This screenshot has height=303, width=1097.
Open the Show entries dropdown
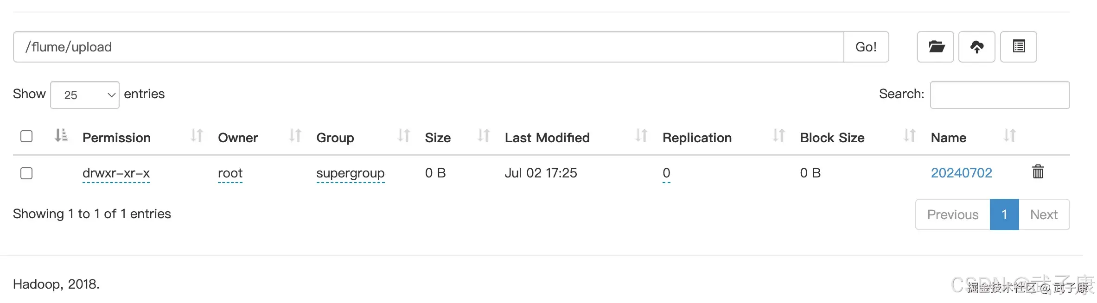84,95
